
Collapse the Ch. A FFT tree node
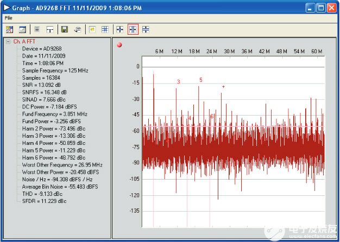pos(8,41)
